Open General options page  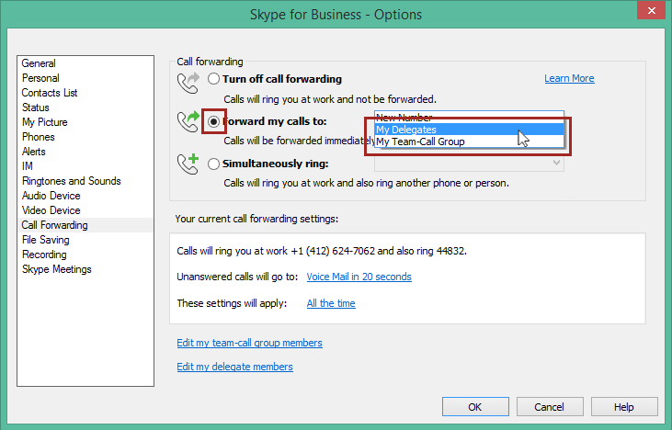click(x=85, y=63)
